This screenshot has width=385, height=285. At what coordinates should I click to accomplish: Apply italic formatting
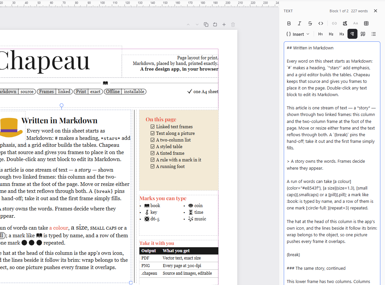[299, 24]
